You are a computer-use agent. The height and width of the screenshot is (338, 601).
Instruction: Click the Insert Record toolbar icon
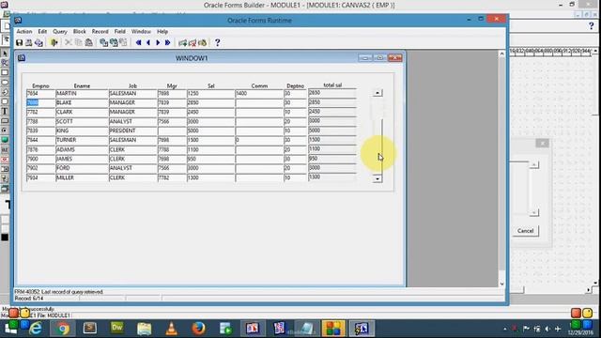(183, 42)
